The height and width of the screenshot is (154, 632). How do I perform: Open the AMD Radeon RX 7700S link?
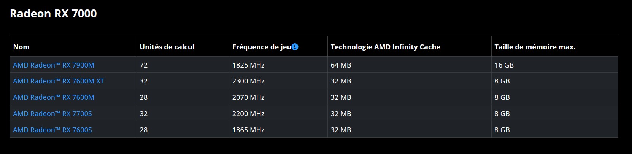coord(52,113)
